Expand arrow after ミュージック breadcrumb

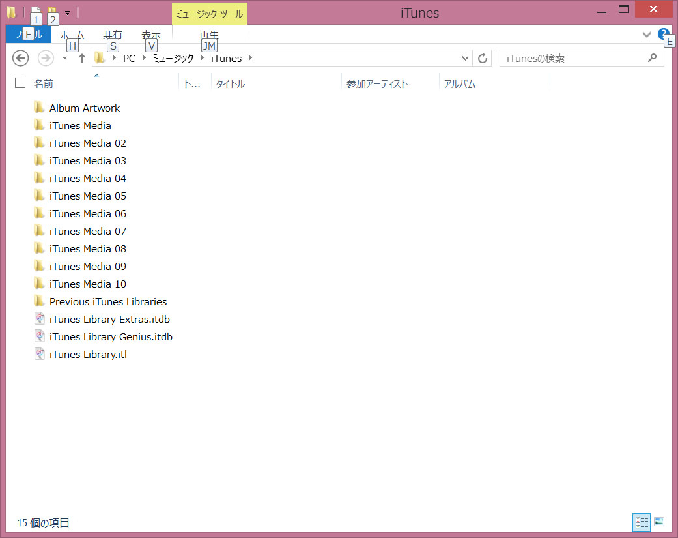pos(201,58)
